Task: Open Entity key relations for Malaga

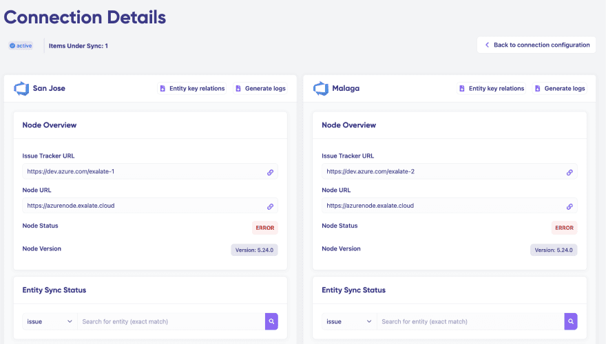Action: (x=492, y=89)
